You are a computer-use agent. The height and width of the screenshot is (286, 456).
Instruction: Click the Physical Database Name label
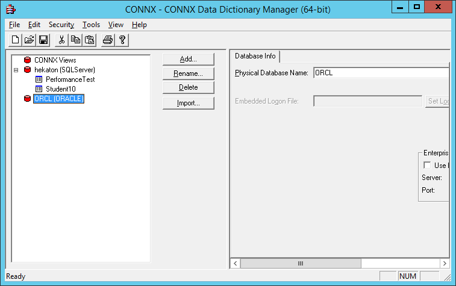271,73
